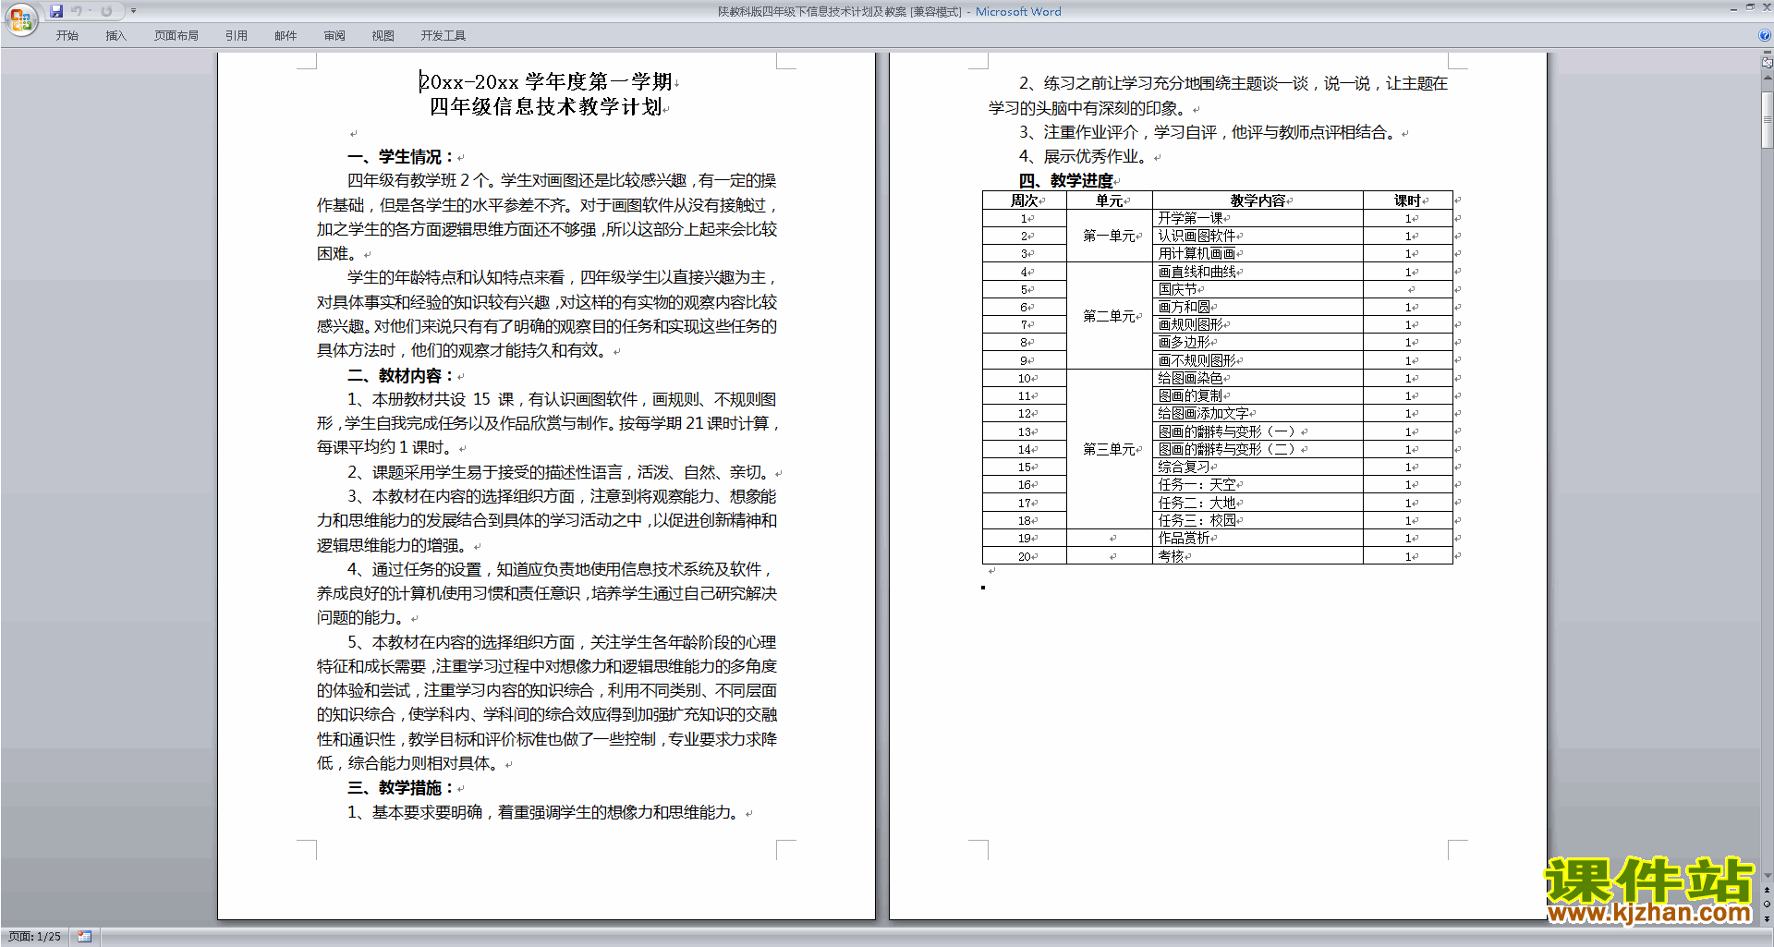The height and width of the screenshot is (947, 1774).
Task: Click the table header cell "课时"
Action: pos(1407,200)
